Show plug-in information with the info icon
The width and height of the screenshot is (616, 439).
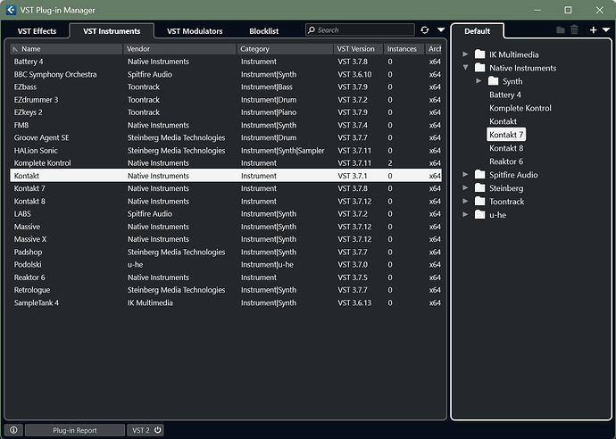click(13, 430)
